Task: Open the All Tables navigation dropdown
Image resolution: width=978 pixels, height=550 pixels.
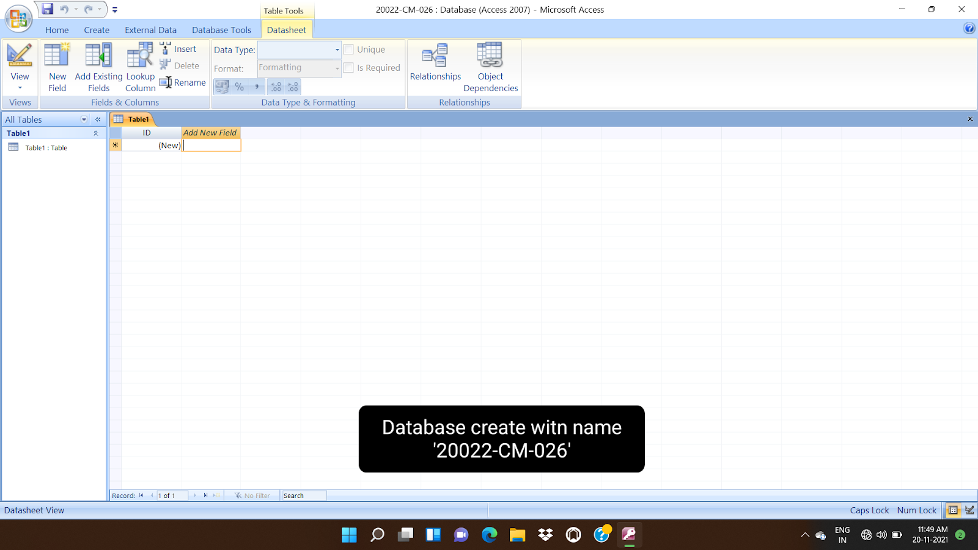Action: (x=84, y=120)
